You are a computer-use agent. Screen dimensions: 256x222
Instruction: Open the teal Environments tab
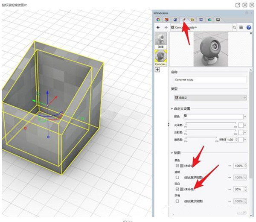click(x=209, y=20)
